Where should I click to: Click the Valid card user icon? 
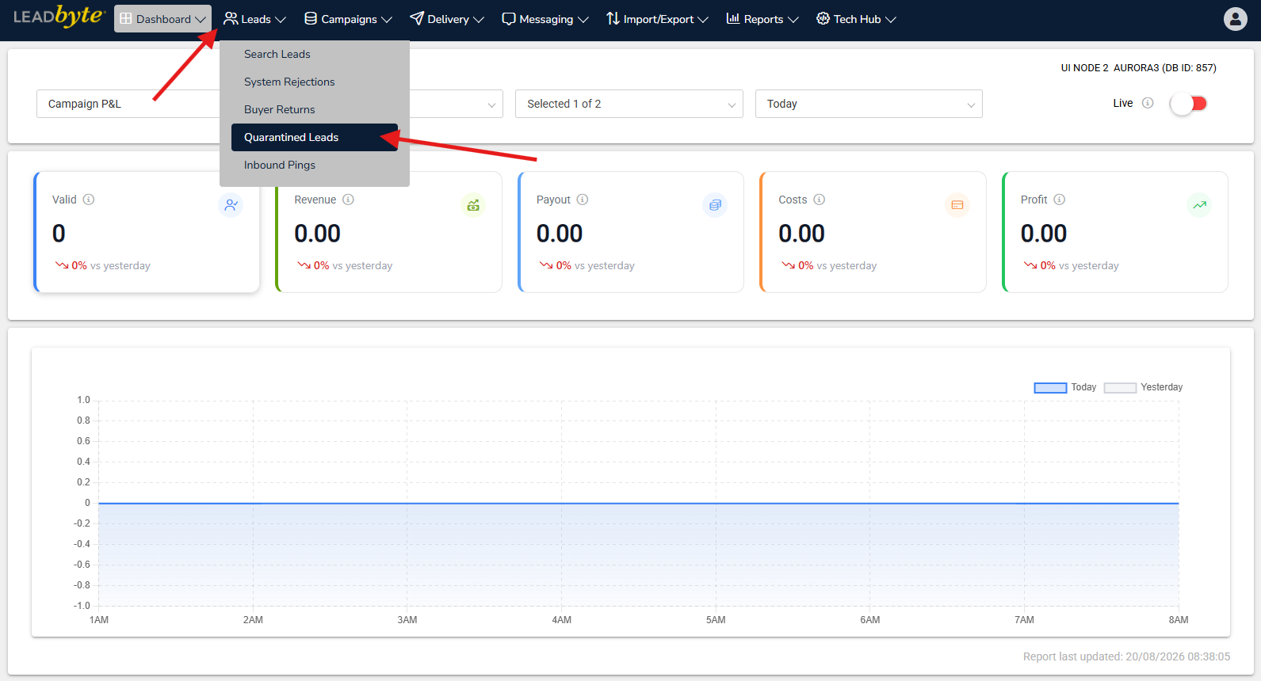pos(231,205)
